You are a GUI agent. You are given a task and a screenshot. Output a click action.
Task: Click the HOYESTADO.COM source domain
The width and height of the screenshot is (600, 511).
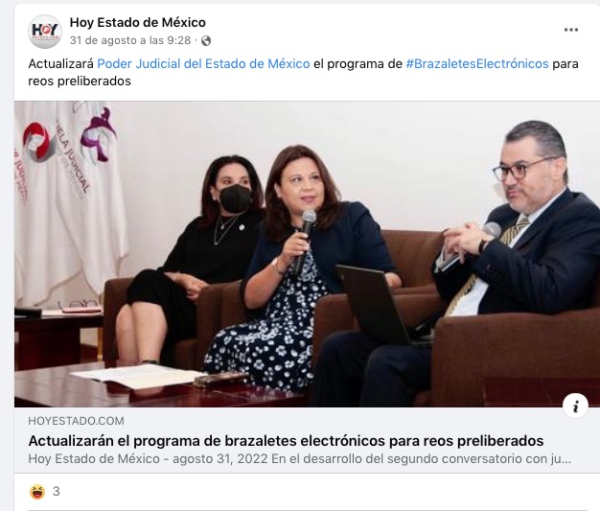pyautogui.click(x=76, y=421)
